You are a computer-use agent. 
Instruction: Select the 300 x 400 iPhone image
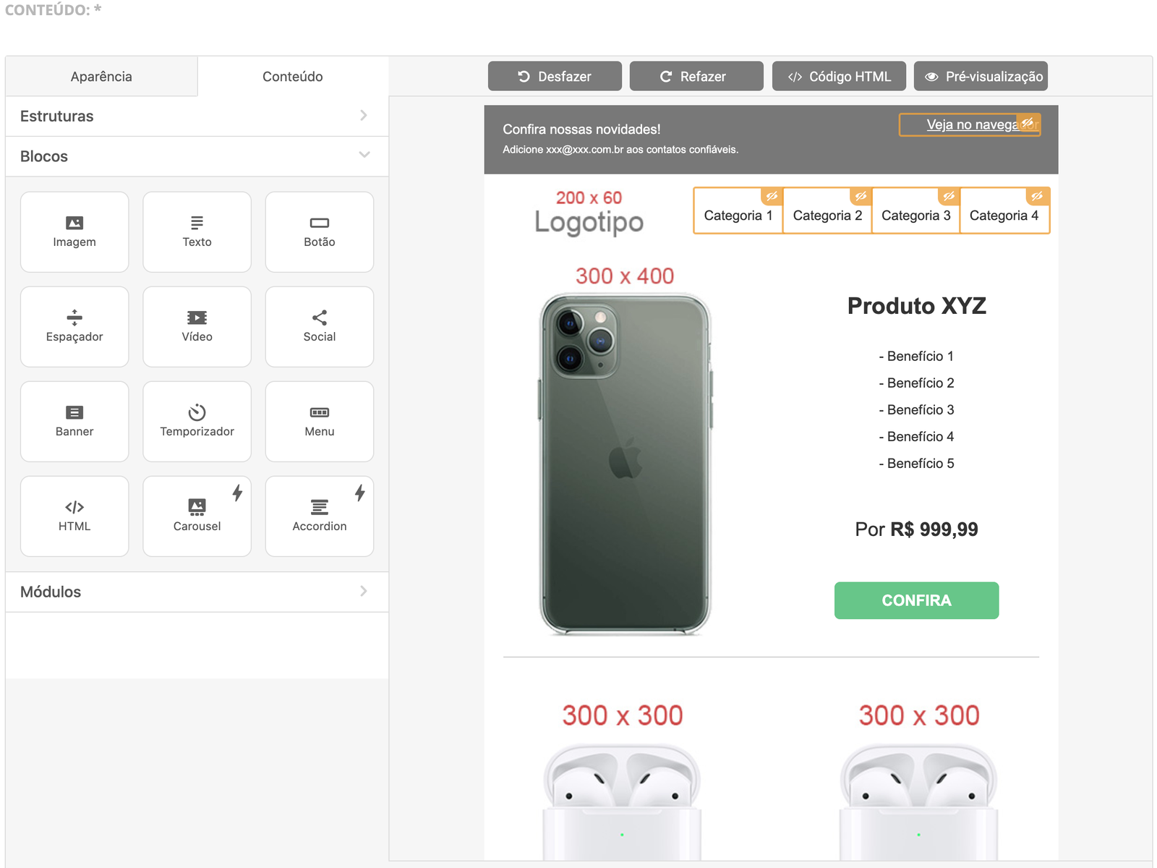626,463
